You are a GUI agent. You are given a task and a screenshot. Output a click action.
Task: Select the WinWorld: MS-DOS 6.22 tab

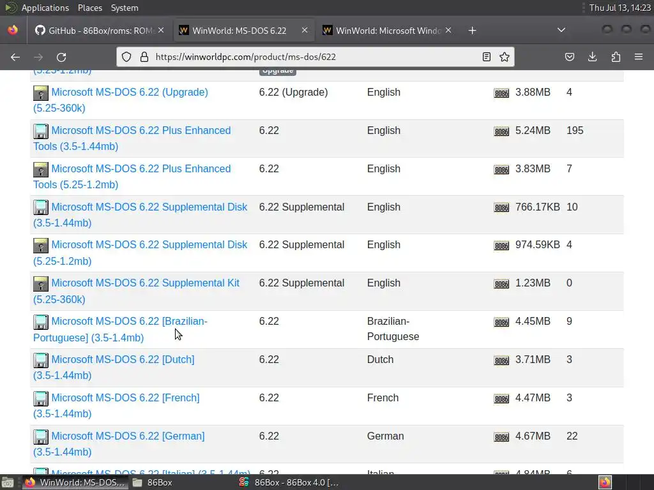pos(243,31)
